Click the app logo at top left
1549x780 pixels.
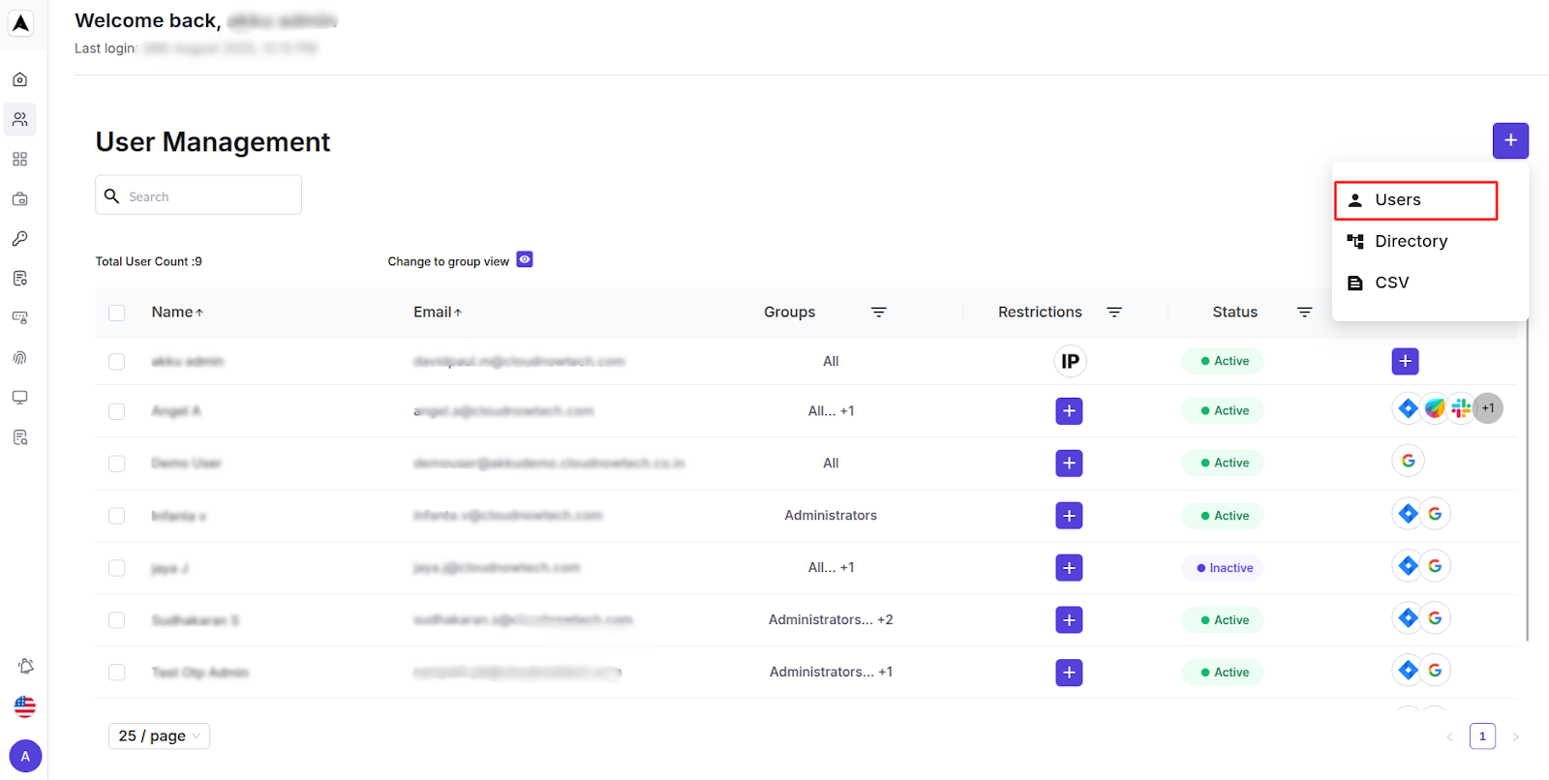(x=20, y=23)
